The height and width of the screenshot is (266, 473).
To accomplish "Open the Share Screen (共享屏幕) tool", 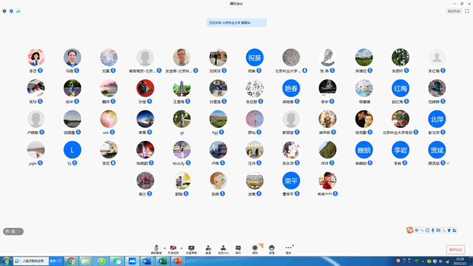I will pyautogui.click(x=191, y=249).
